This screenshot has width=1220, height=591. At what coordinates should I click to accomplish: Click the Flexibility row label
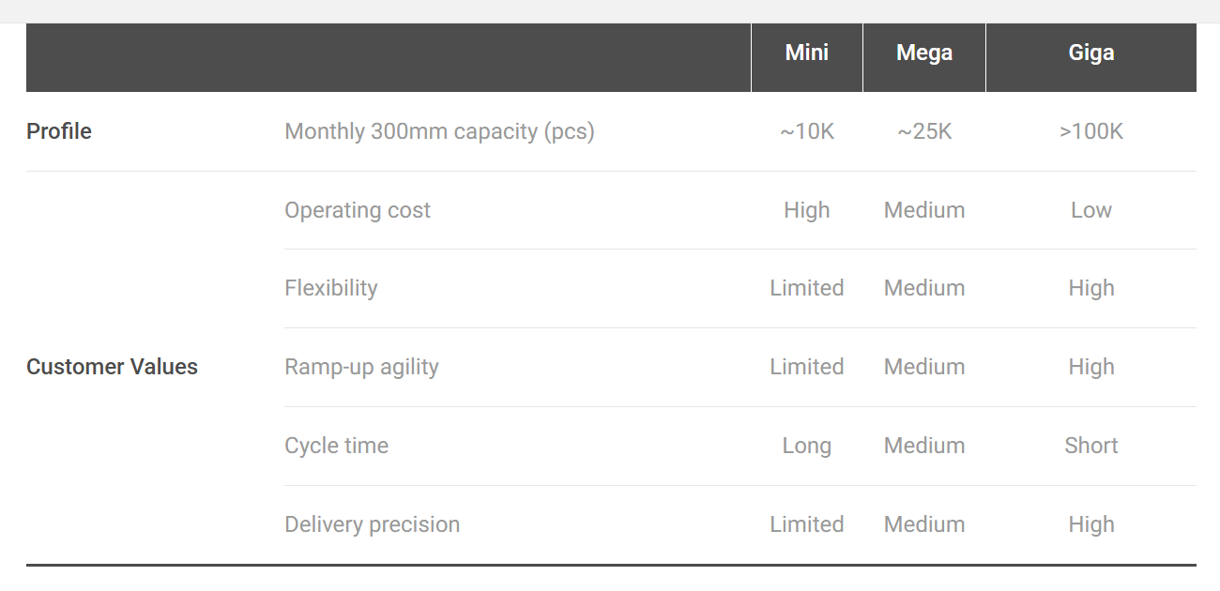coord(331,288)
